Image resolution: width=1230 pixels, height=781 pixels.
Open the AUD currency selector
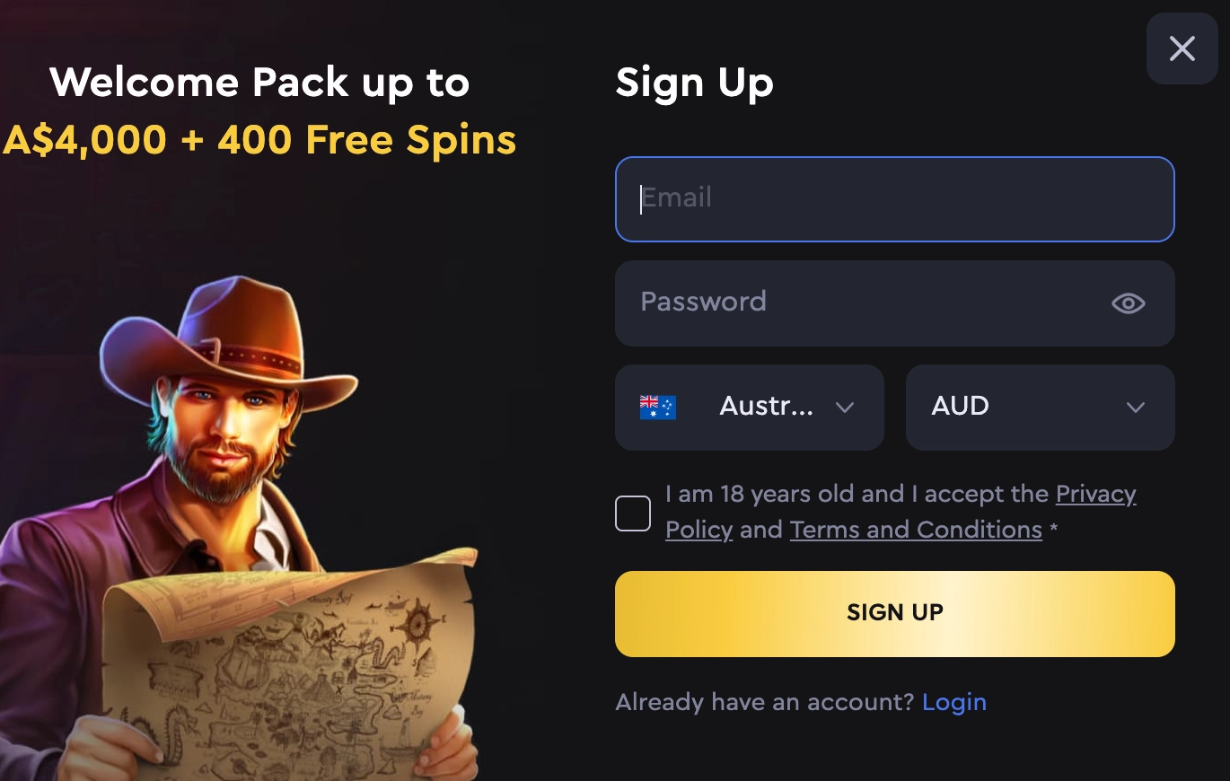[1041, 408]
